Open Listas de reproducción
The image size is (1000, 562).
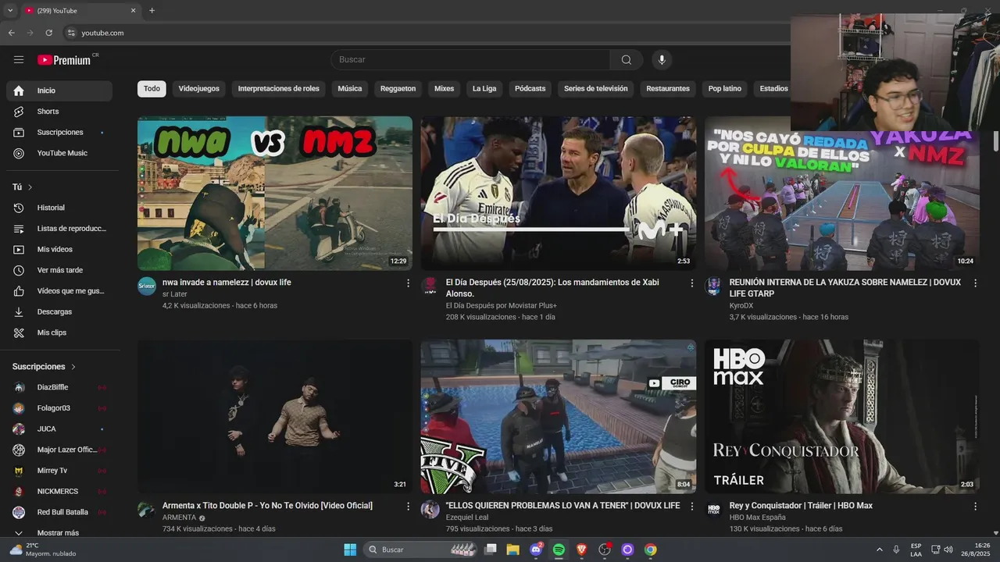(59, 229)
